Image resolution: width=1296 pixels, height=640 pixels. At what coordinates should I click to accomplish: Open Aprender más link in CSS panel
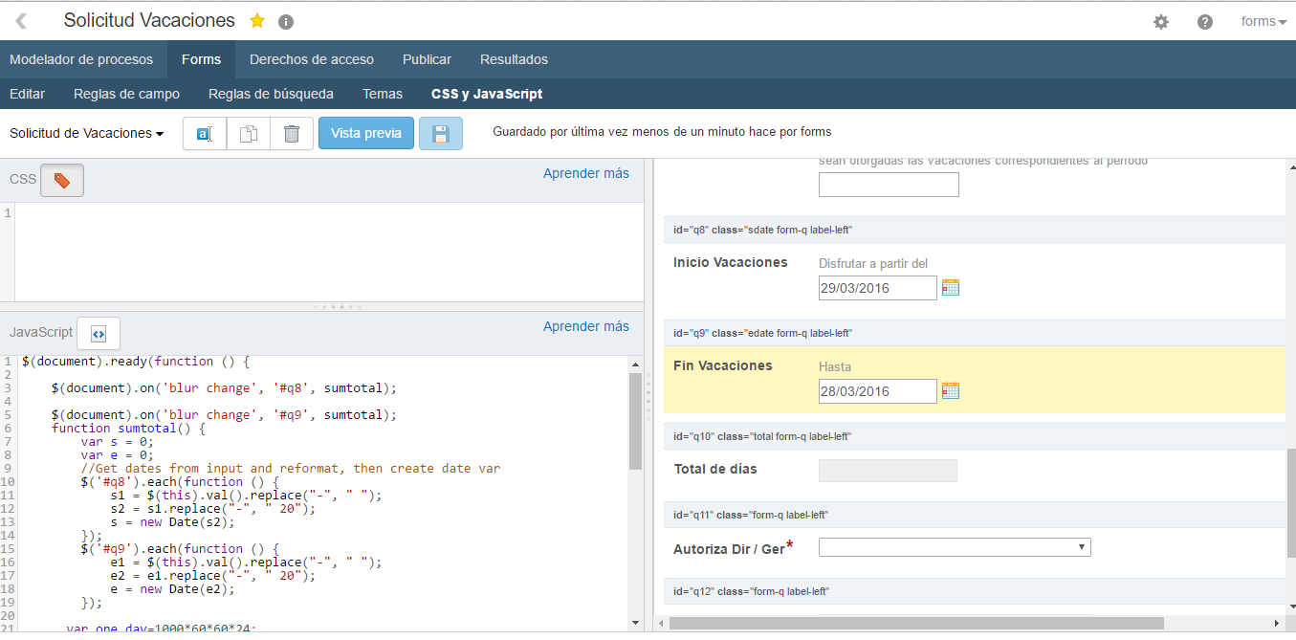tap(586, 173)
